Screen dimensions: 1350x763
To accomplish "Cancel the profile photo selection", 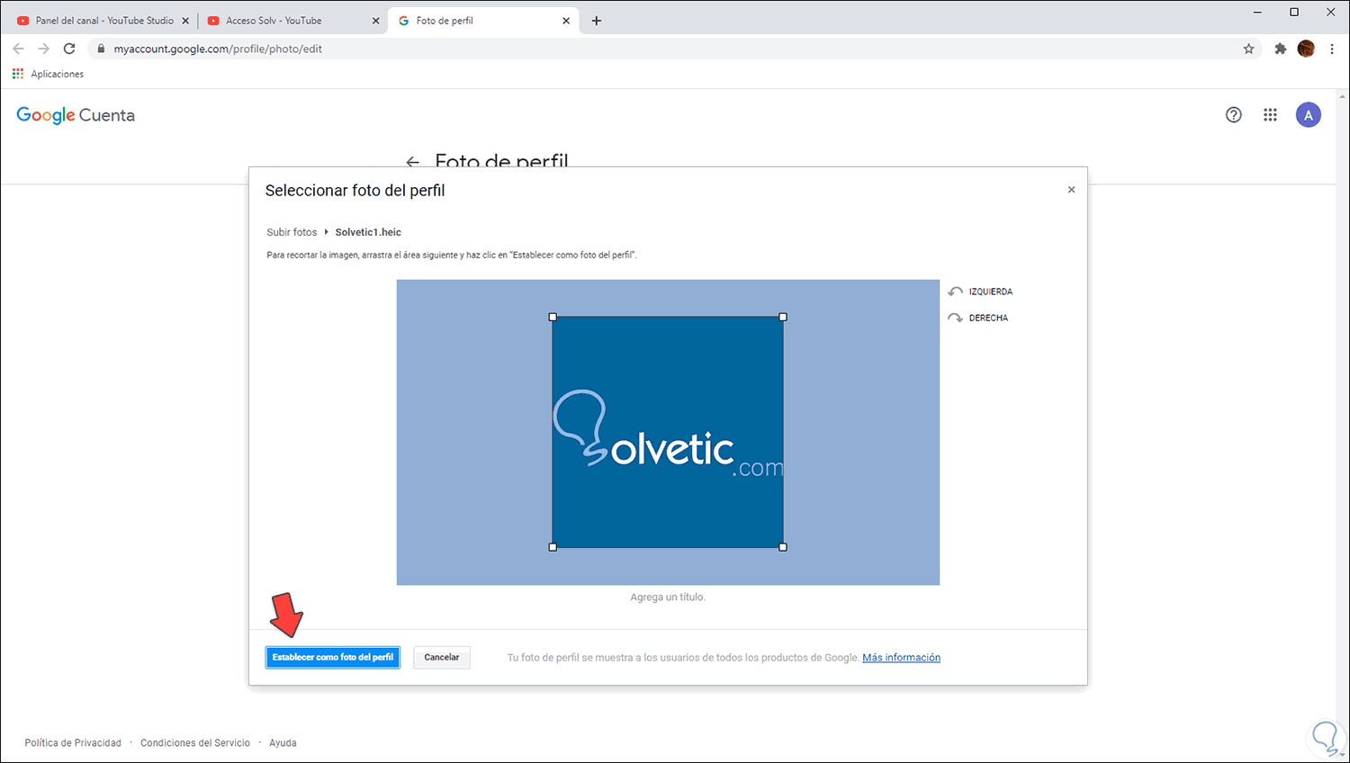I will [x=442, y=658].
